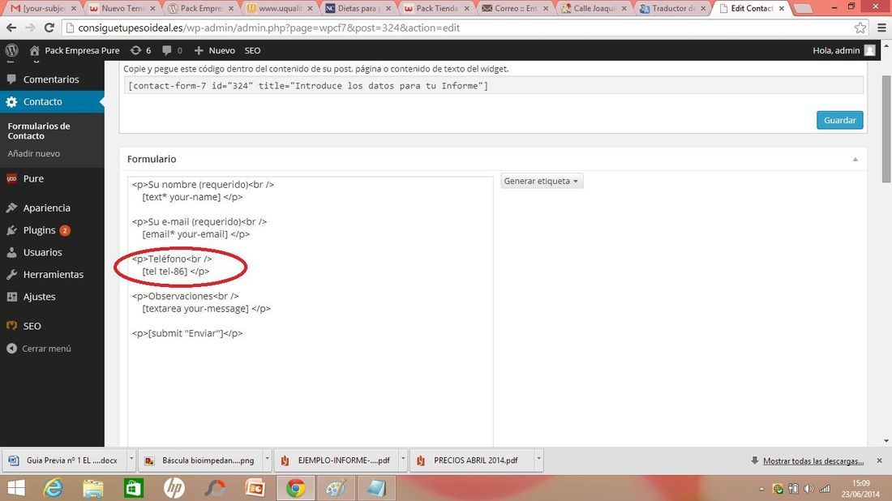Reload the current page
Screen dimensions: 892x501
[x=49, y=28]
